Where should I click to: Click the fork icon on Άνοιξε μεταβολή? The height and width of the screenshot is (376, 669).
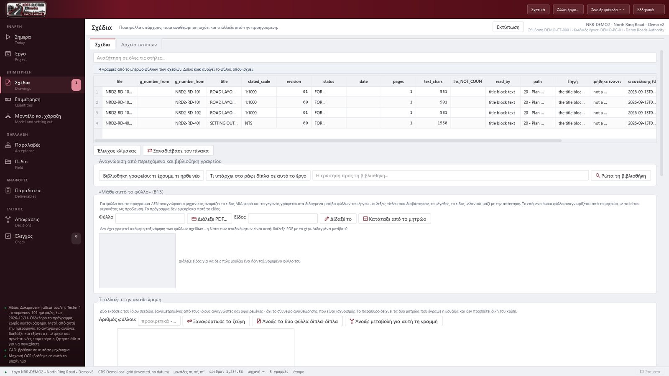pos(352,321)
